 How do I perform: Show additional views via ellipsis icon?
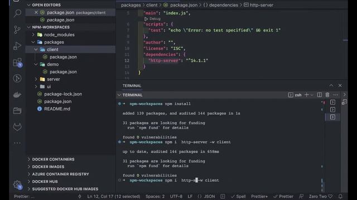coord(17,143)
